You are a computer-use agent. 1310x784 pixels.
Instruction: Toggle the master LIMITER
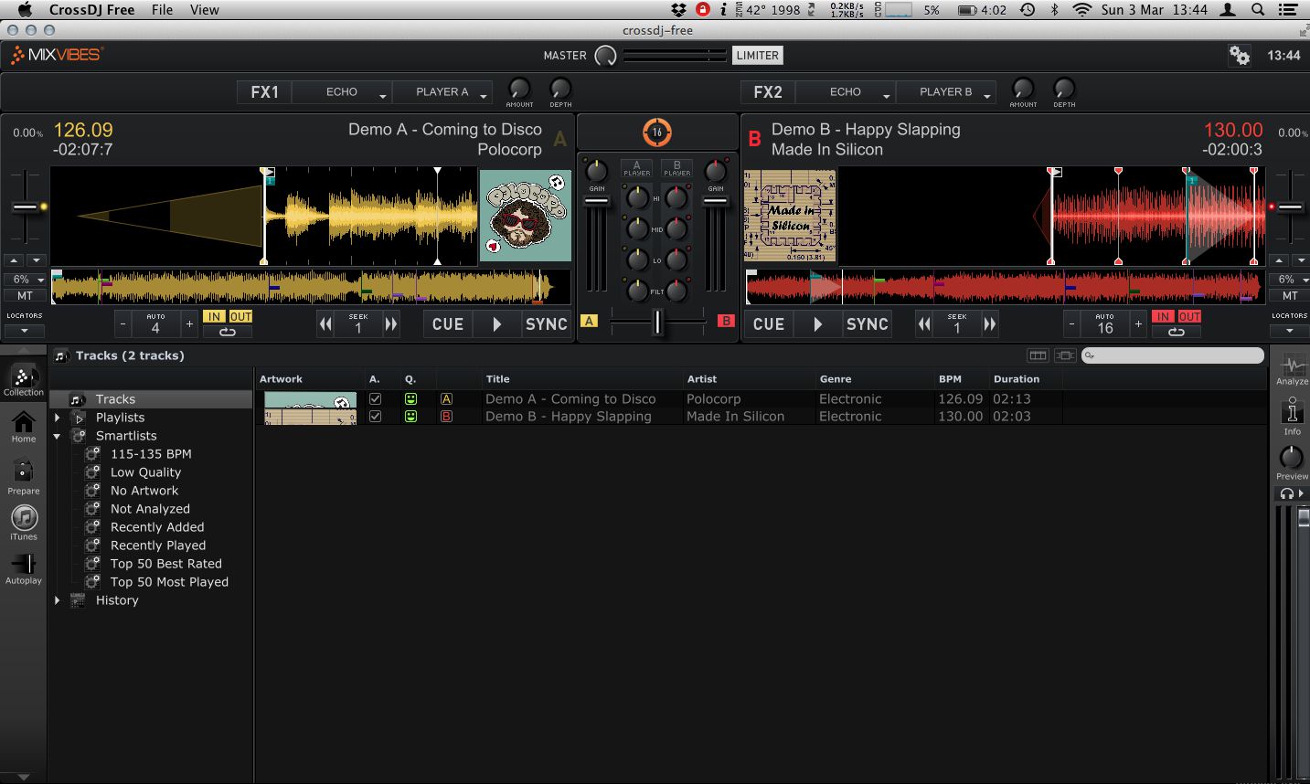point(758,56)
